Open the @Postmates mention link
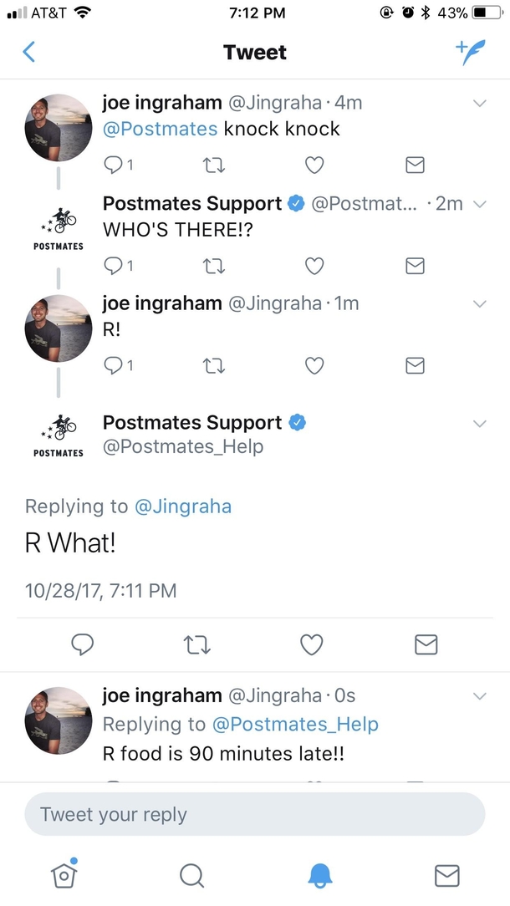Image resolution: width=510 pixels, height=906 pixels. coord(161,128)
